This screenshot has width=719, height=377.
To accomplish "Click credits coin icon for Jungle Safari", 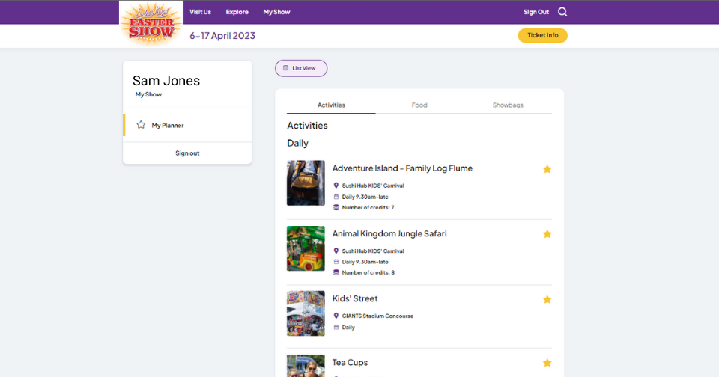I will pyautogui.click(x=336, y=272).
